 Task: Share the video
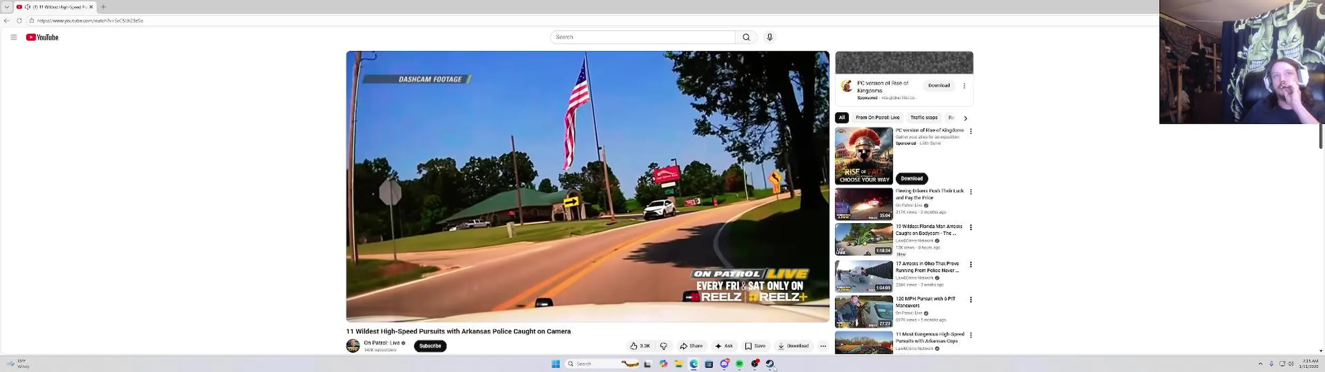691,346
